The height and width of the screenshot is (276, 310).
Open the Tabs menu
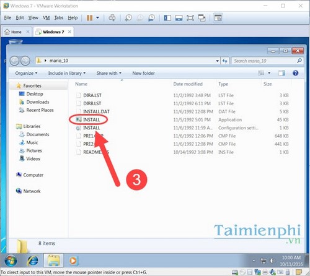pos(59,18)
